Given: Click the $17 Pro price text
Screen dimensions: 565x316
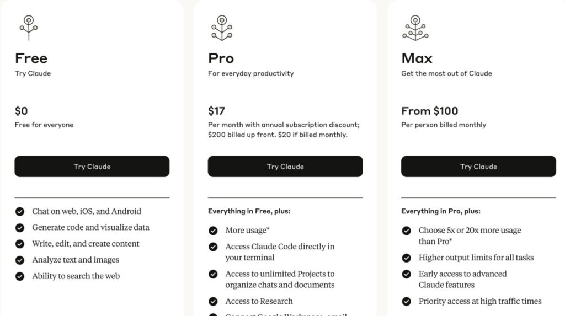Looking at the screenshot, I should (x=216, y=111).
